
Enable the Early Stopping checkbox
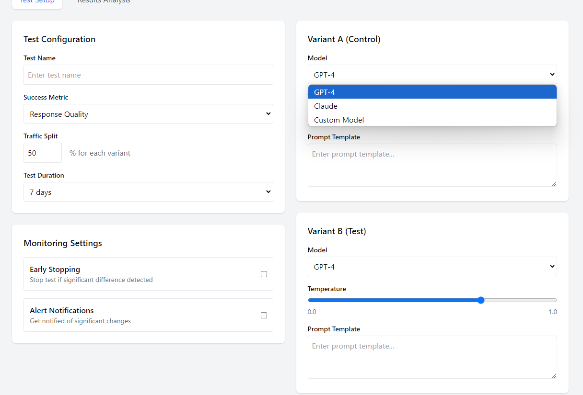coord(264,274)
